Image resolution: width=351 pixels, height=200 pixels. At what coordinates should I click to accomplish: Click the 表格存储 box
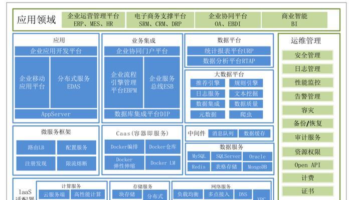226,166
